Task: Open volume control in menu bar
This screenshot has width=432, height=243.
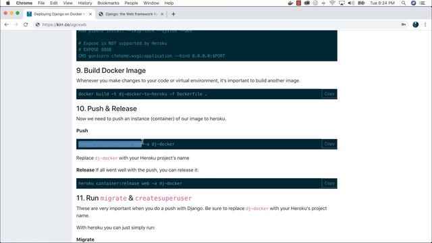Action: click(x=351, y=3)
